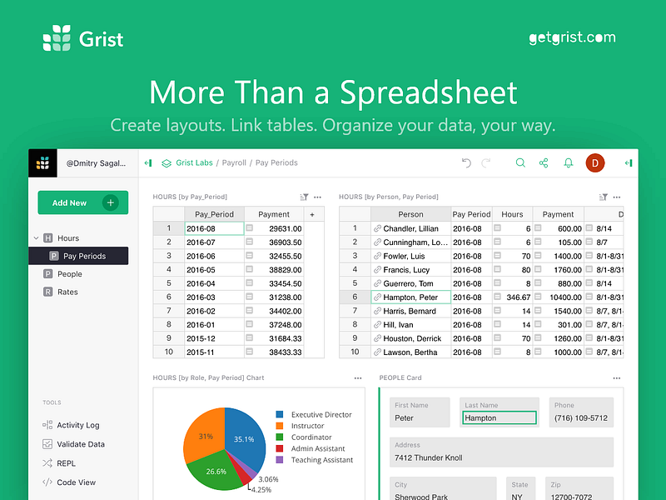The width and height of the screenshot is (666, 500).
Task: Open the user avatar D menu
Action: pyautogui.click(x=595, y=162)
